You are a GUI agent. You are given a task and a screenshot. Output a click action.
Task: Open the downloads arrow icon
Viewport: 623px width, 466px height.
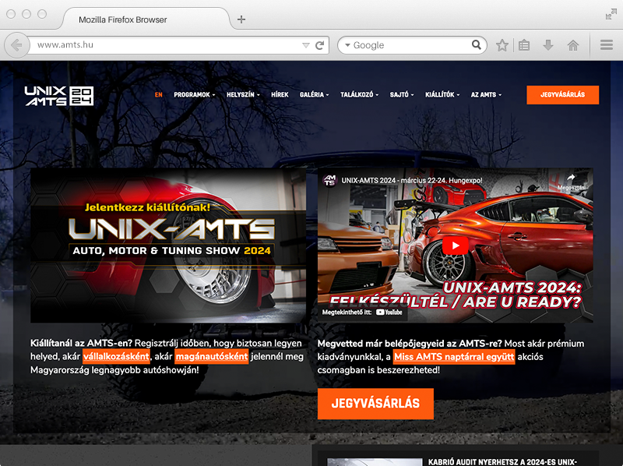click(548, 45)
